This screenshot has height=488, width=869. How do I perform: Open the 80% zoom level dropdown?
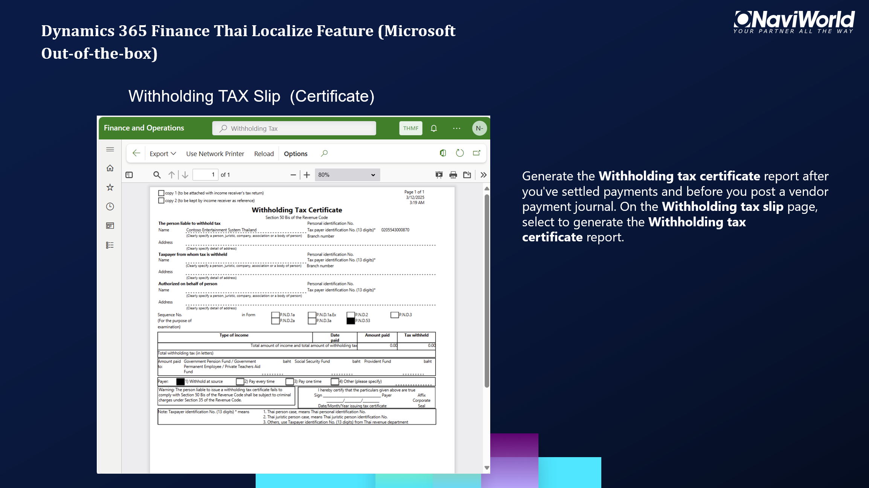tap(347, 175)
